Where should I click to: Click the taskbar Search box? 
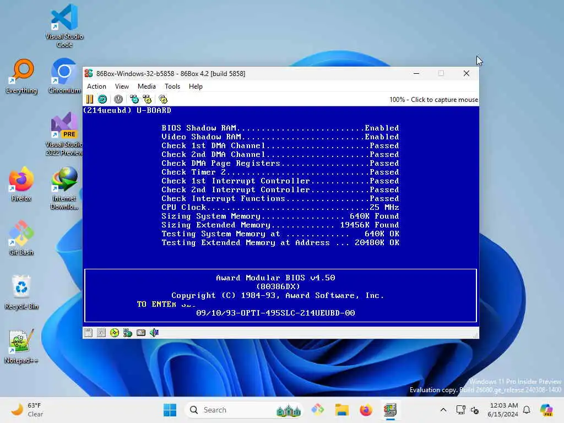point(244,410)
